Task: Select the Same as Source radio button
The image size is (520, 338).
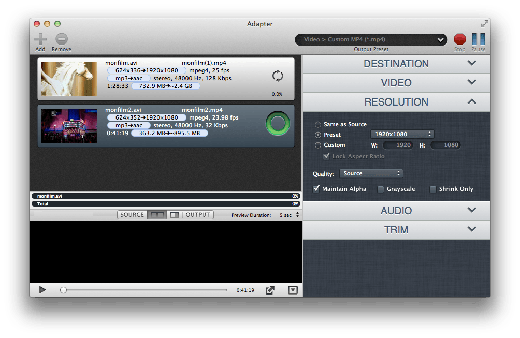Action: coord(317,125)
